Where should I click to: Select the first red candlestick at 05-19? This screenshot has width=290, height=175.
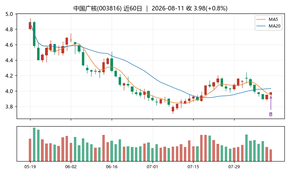tap(30, 26)
